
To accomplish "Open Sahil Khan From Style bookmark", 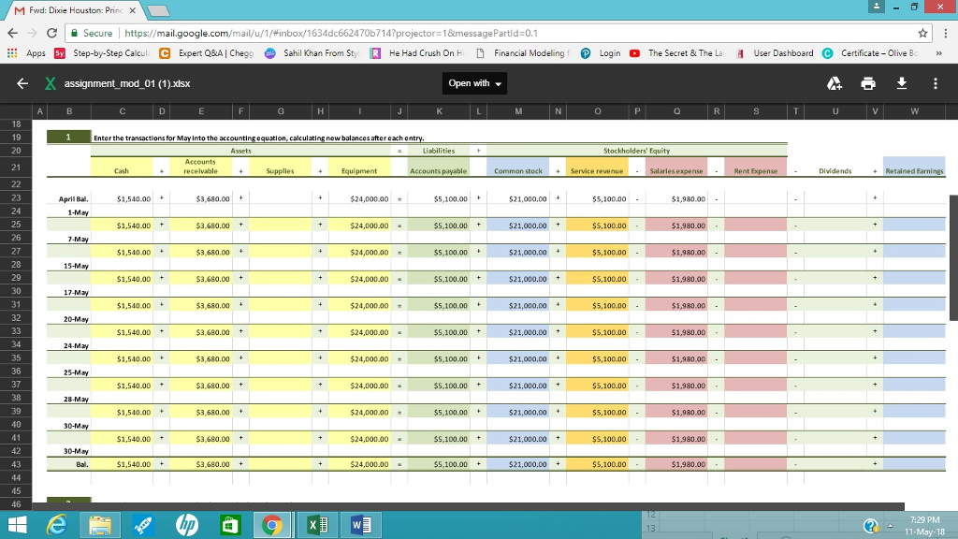I will click(x=312, y=53).
